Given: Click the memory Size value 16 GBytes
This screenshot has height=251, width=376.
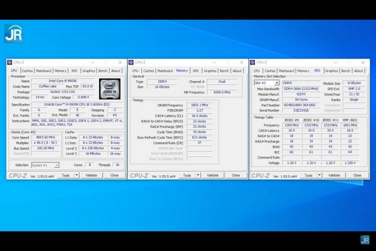Looking at the screenshot, I should click(x=162, y=87).
